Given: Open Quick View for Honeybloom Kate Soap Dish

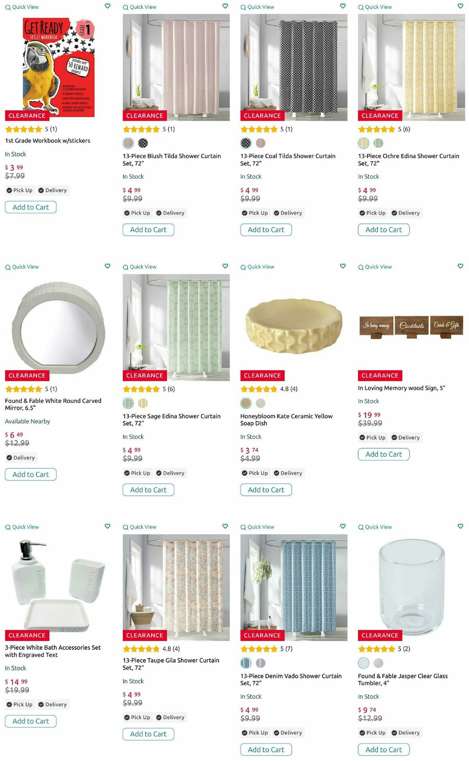Looking at the screenshot, I should (257, 266).
